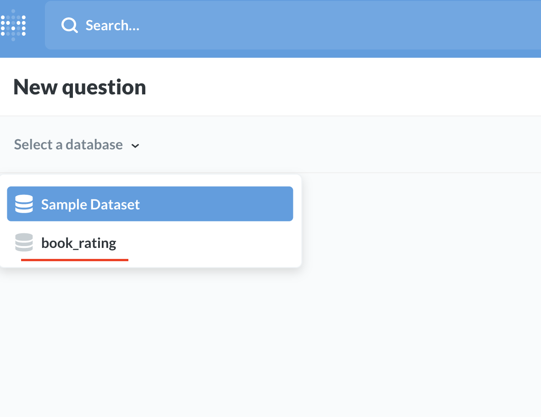This screenshot has height=417, width=541.
Task: Choose book_rating from the database list
Action: (150, 242)
